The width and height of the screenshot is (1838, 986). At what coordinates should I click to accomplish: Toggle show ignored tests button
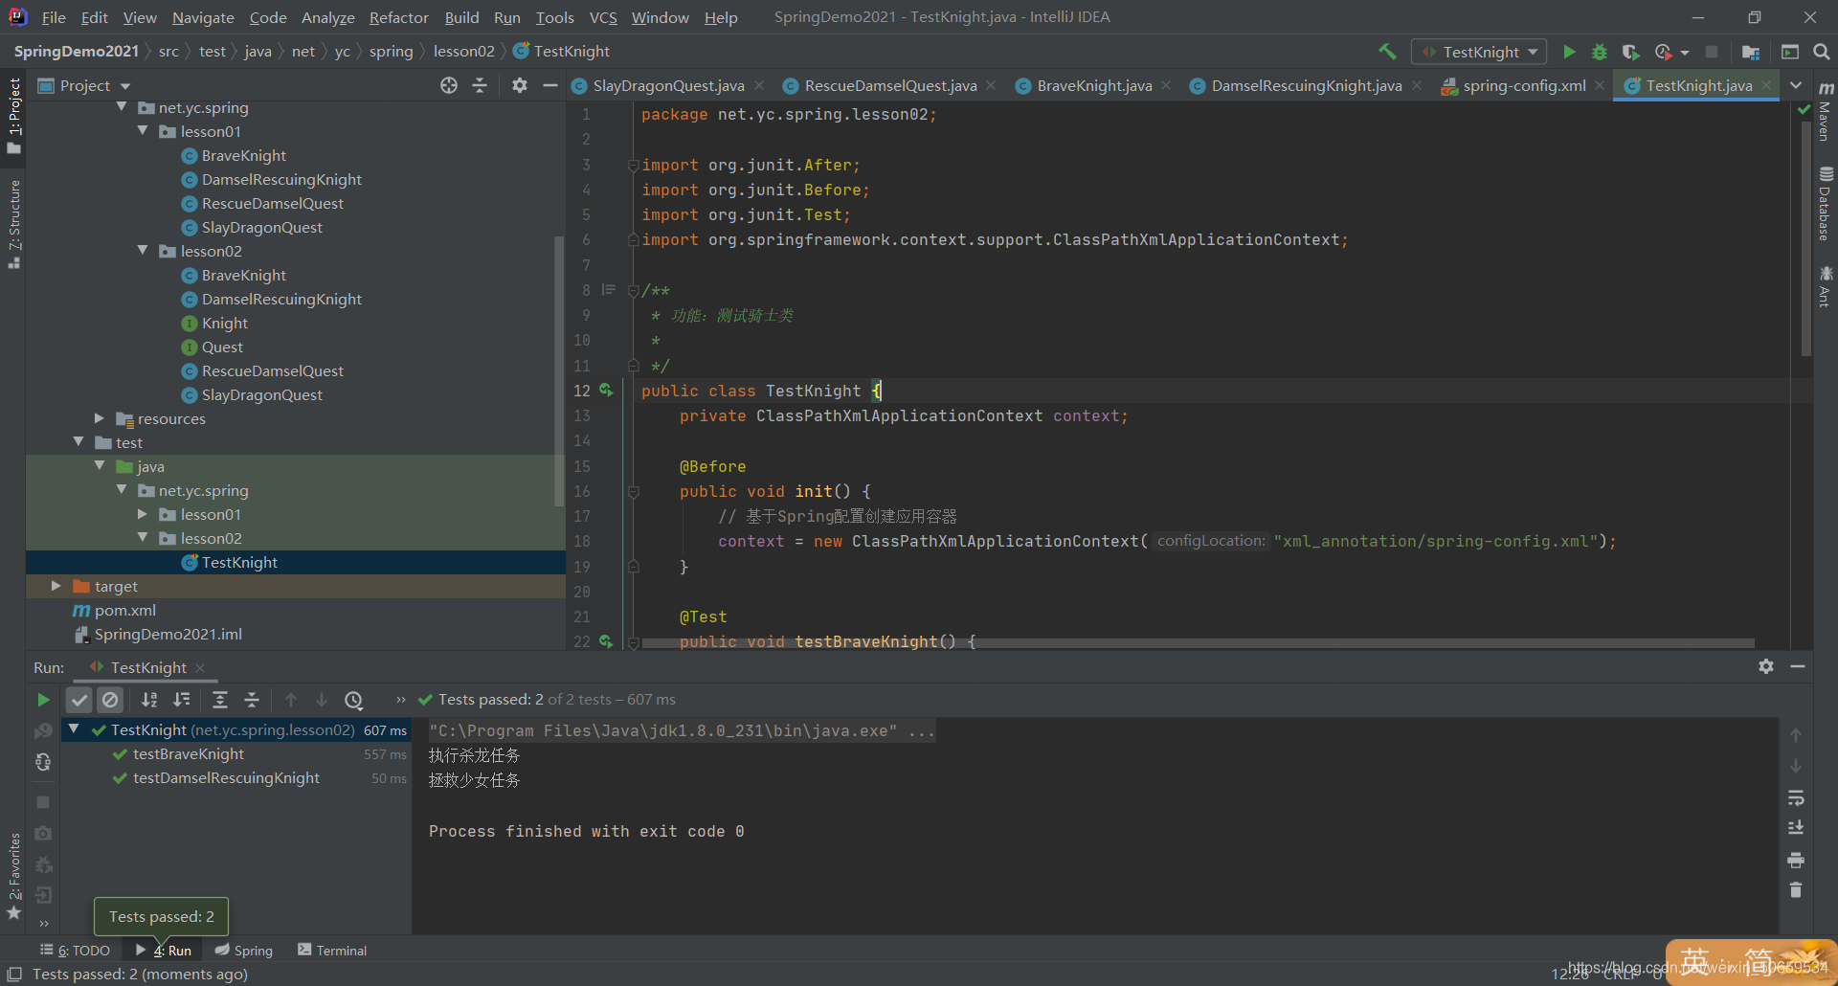(x=110, y=700)
